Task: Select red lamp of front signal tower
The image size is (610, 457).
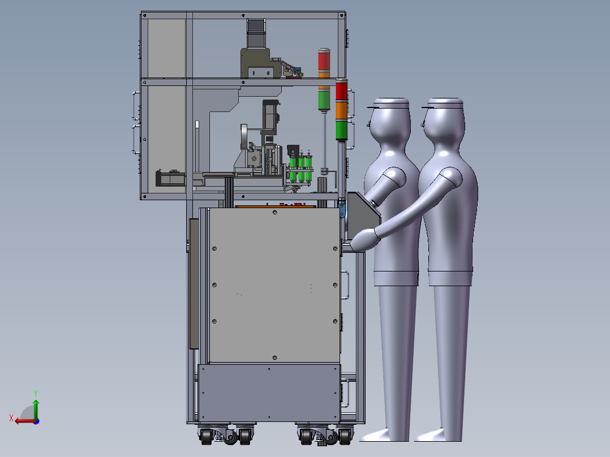Action: (x=342, y=90)
